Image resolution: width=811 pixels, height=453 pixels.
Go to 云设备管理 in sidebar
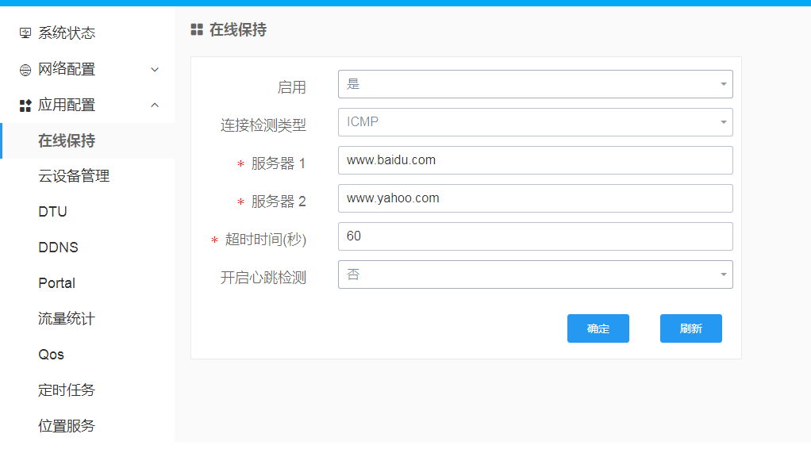tap(74, 176)
